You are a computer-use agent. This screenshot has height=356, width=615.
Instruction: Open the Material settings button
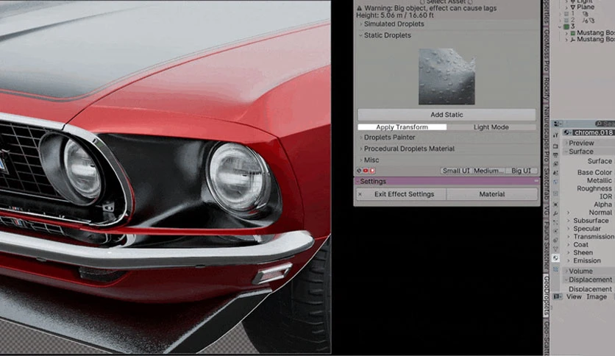point(492,194)
